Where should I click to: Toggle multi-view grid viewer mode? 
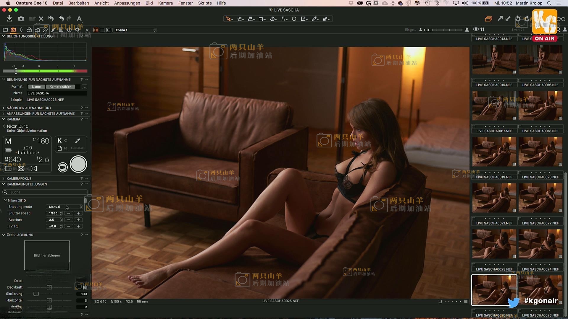pos(95,30)
